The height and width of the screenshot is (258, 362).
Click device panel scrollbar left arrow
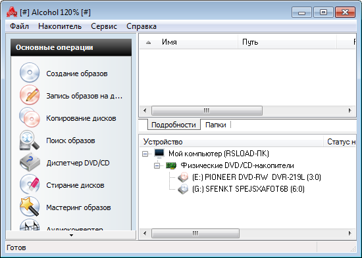[x=145, y=233]
